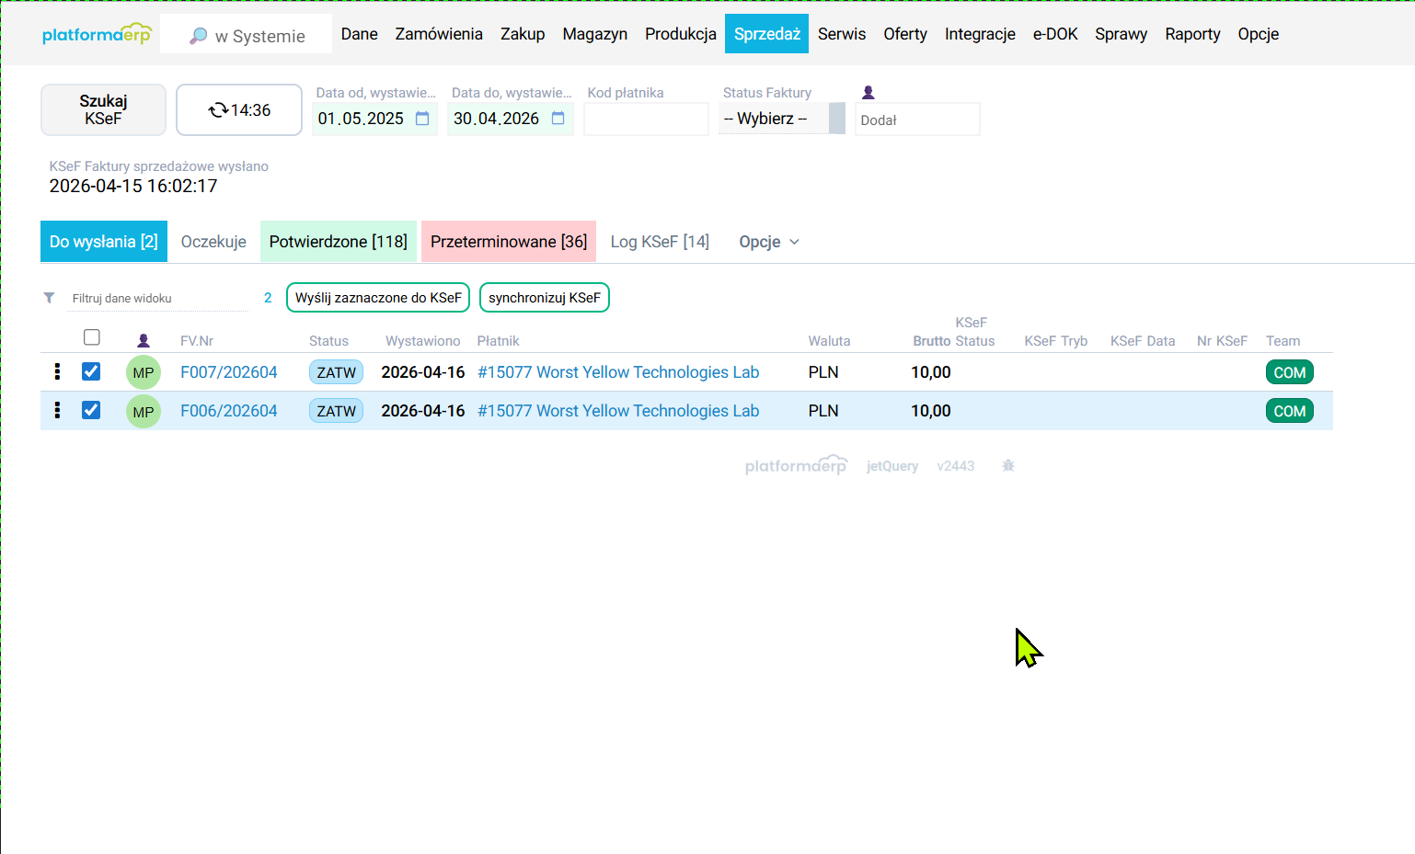Open calendar for end date 30.04.2026
1415x854 pixels.
[x=558, y=119]
